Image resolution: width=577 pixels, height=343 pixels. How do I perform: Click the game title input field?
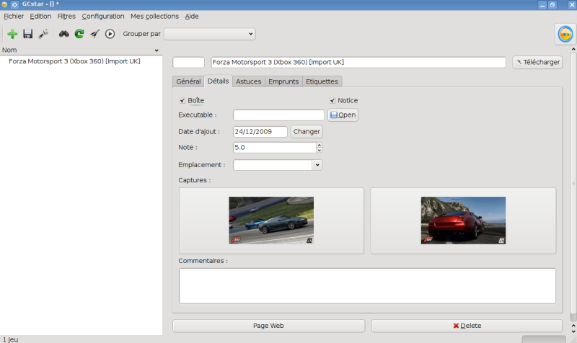pyautogui.click(x=358, y=62)
